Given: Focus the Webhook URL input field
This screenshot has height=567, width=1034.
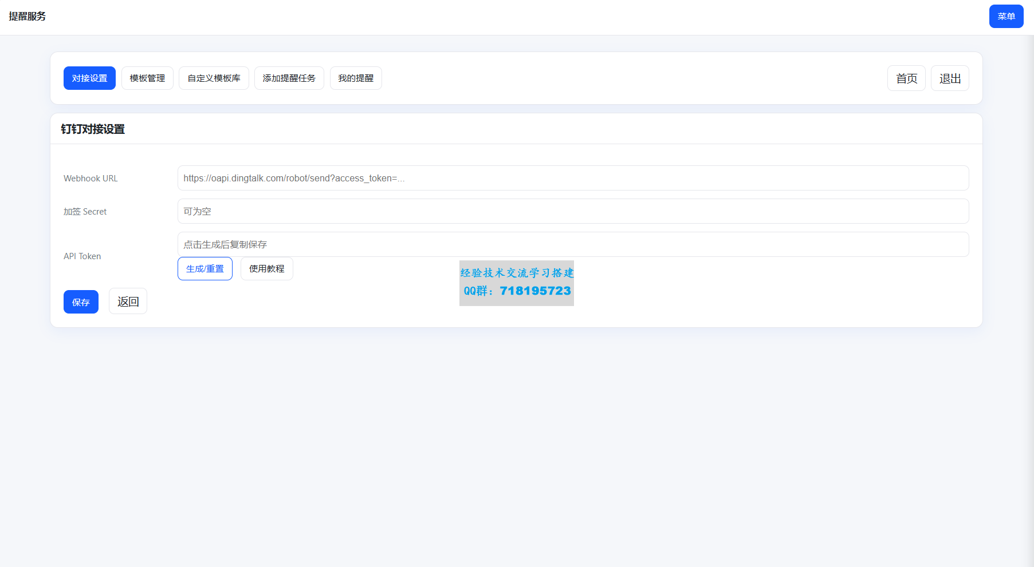Looking at the screenshot, I should point(573,178).
